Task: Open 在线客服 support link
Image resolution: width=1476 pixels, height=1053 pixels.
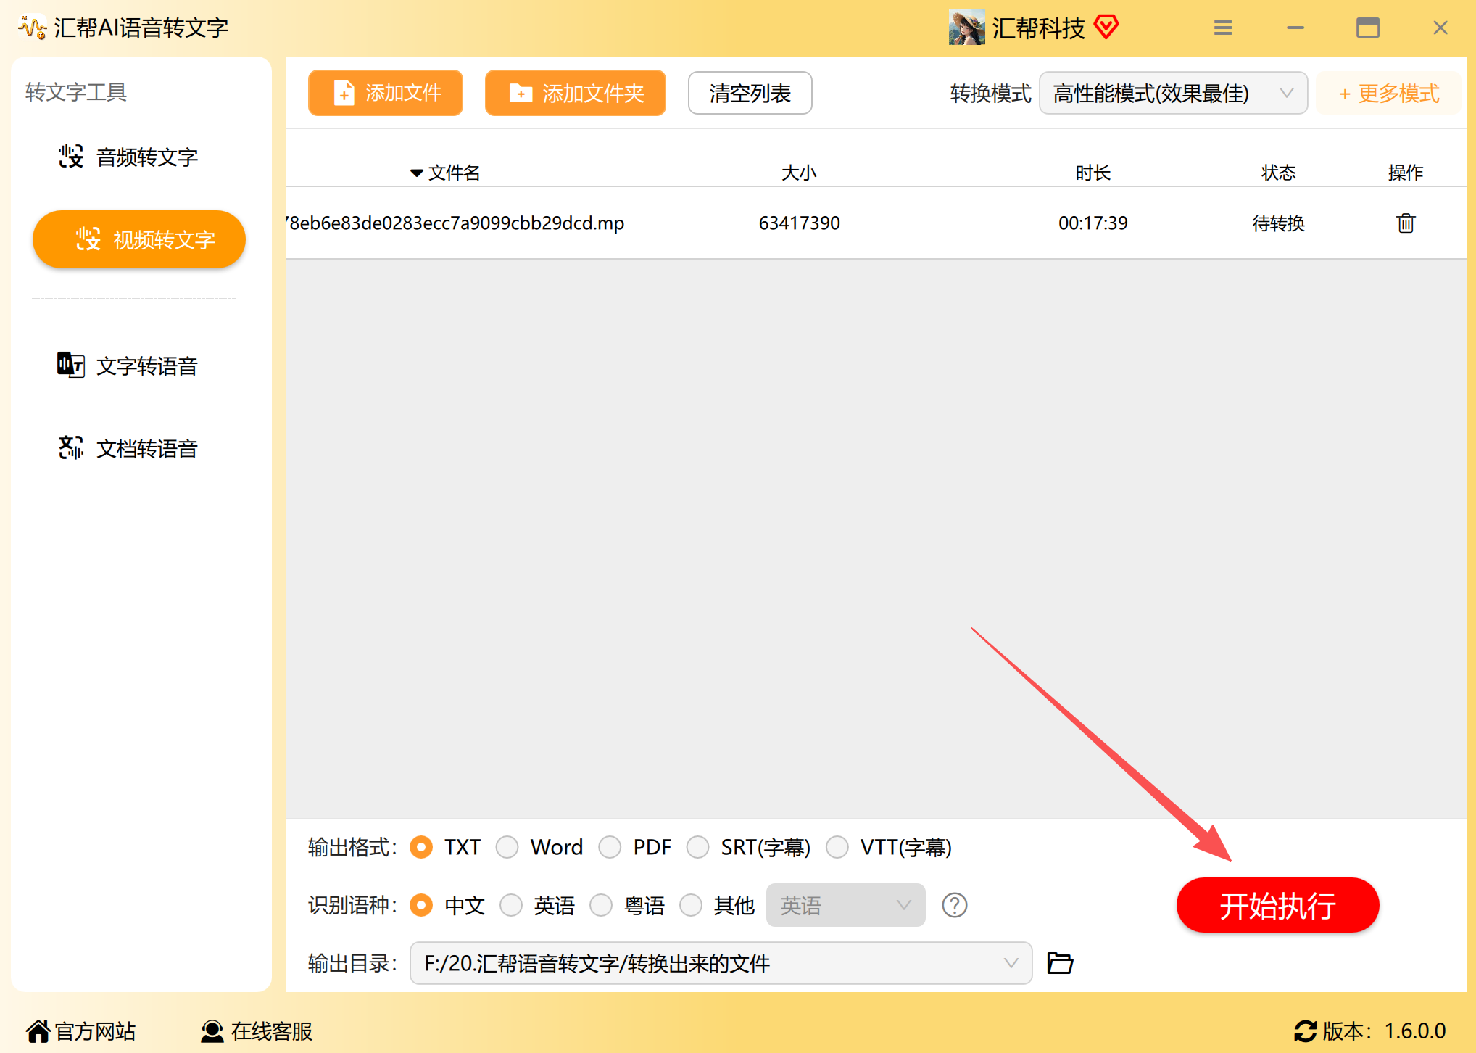Action: click(257, 1031)
